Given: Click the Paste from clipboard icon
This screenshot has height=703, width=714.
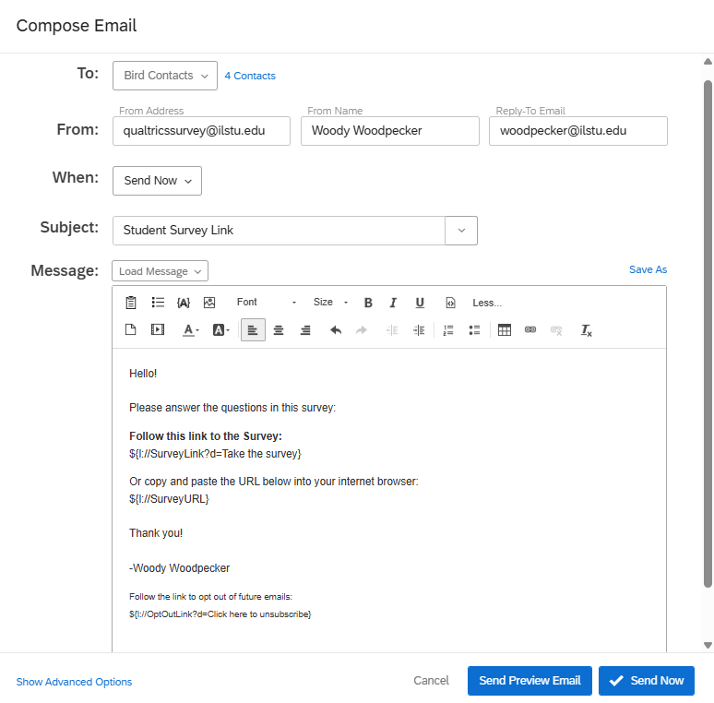Looking at the screenshot, I should [131, 303].
